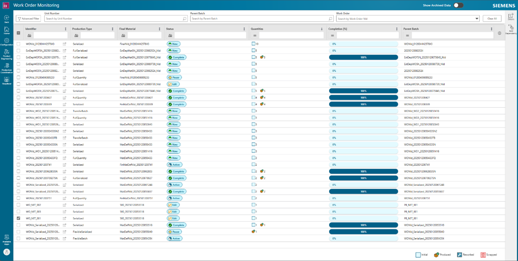
Task: Open the user profile icon at bottom left
Action: point(7,252)
